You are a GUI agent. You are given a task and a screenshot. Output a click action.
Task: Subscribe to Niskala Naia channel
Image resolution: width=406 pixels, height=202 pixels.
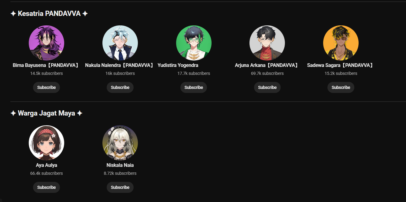[120, 187]
